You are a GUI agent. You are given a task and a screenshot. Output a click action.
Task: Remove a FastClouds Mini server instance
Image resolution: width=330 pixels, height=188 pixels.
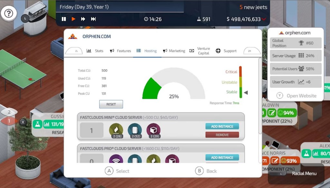tap(222, 135)
